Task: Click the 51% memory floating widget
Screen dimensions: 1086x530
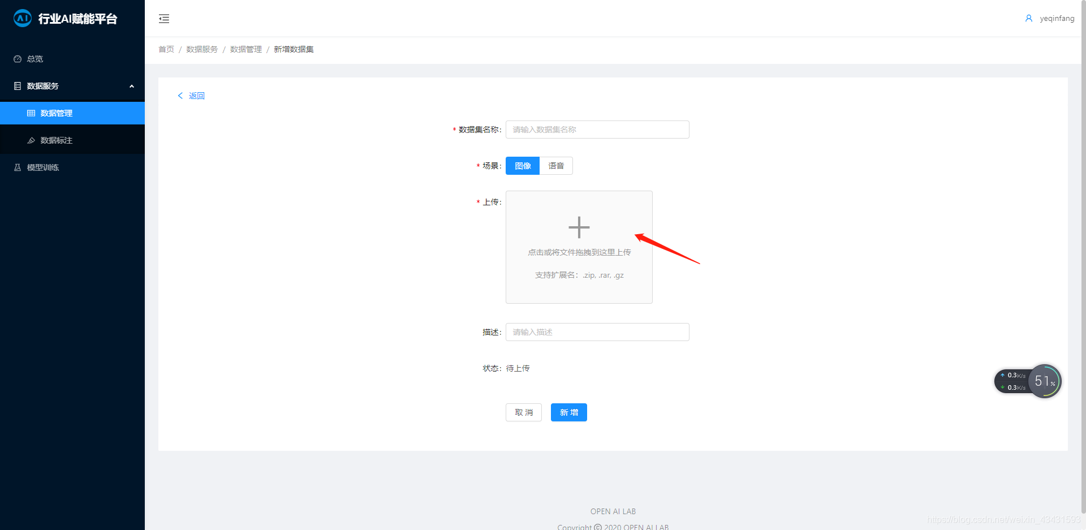Action: pyautogui.click(x=1045, y=381)
